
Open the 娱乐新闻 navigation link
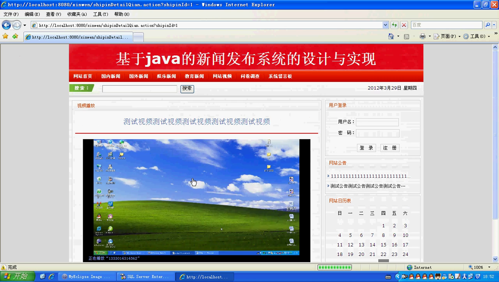tap(166, 76)
